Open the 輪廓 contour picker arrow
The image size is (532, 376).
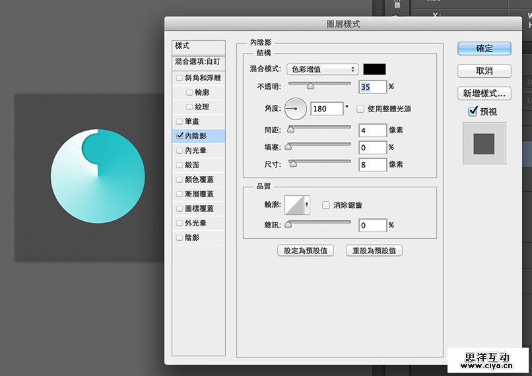tap(307, 204)
